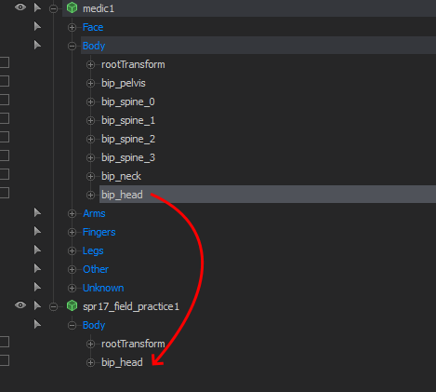This screenshot has height=392, width=436.
Task: Click the arrow icon beside medic1
Action: 37,7
